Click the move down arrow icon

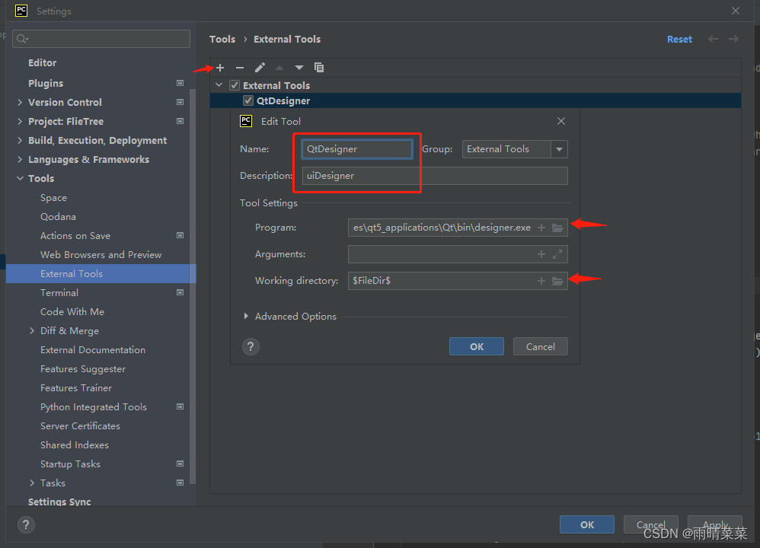point(299,68)
